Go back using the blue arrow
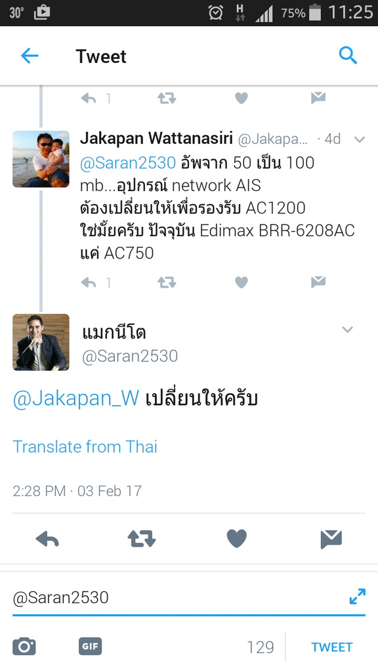Screen dimensions: 378x672 pyautogui.click(x=30, y=56)
